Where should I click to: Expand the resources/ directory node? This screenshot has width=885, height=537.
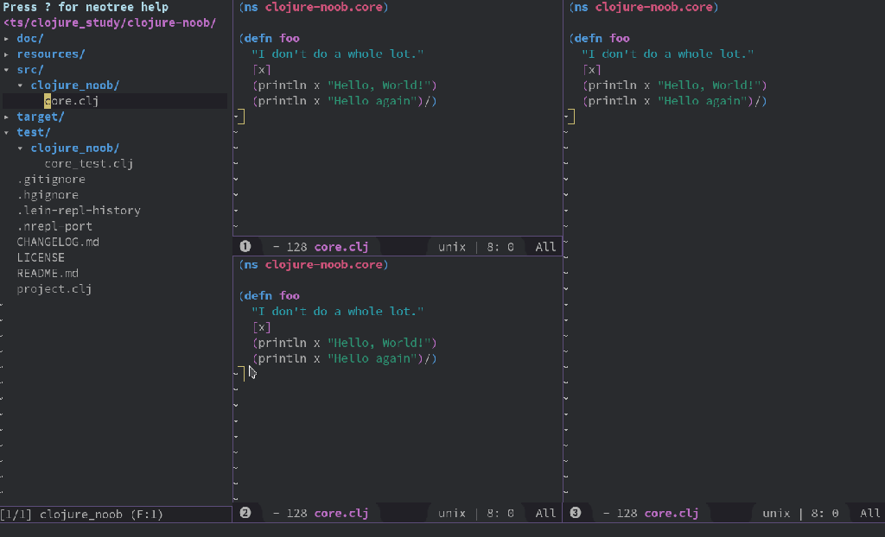coord(50,54)
